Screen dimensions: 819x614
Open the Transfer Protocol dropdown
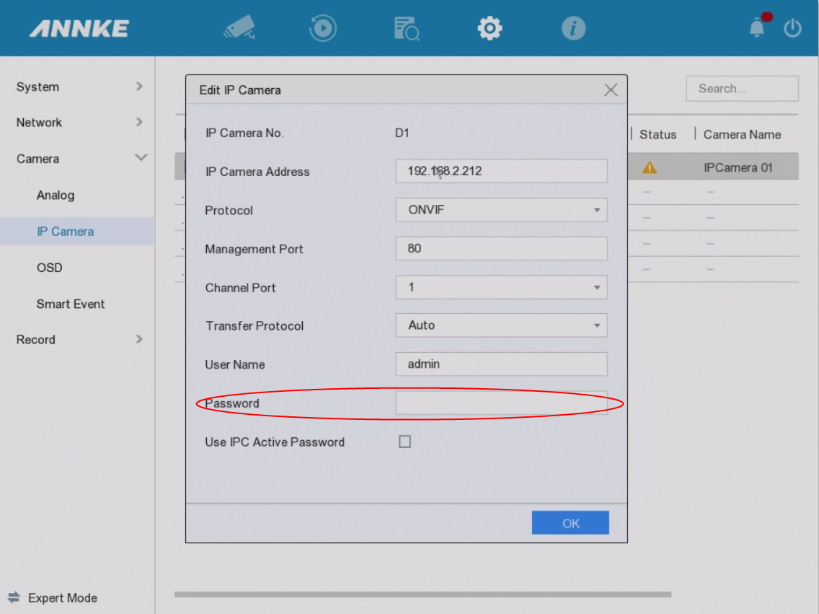(501, 325)
